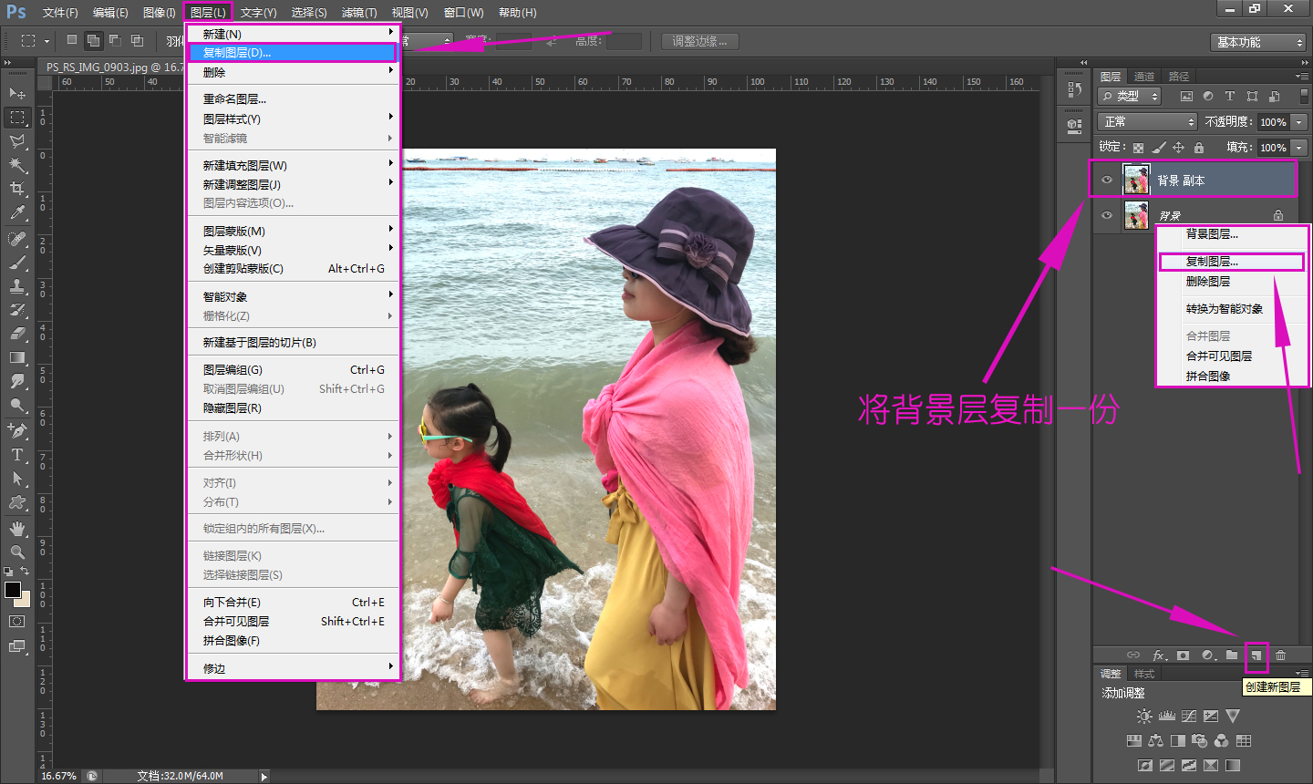Open the 滤镜(T) menu
The width and height of the screenshot is (1313, 784).
click(x=359, y=12)
